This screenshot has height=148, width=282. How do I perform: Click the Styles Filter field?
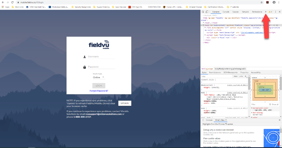click(217, 77)
